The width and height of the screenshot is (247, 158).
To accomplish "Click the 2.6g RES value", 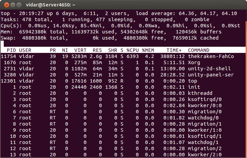I will coord(96,56).
